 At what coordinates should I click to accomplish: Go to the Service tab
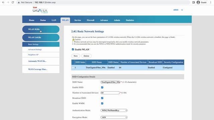(78, 20)
